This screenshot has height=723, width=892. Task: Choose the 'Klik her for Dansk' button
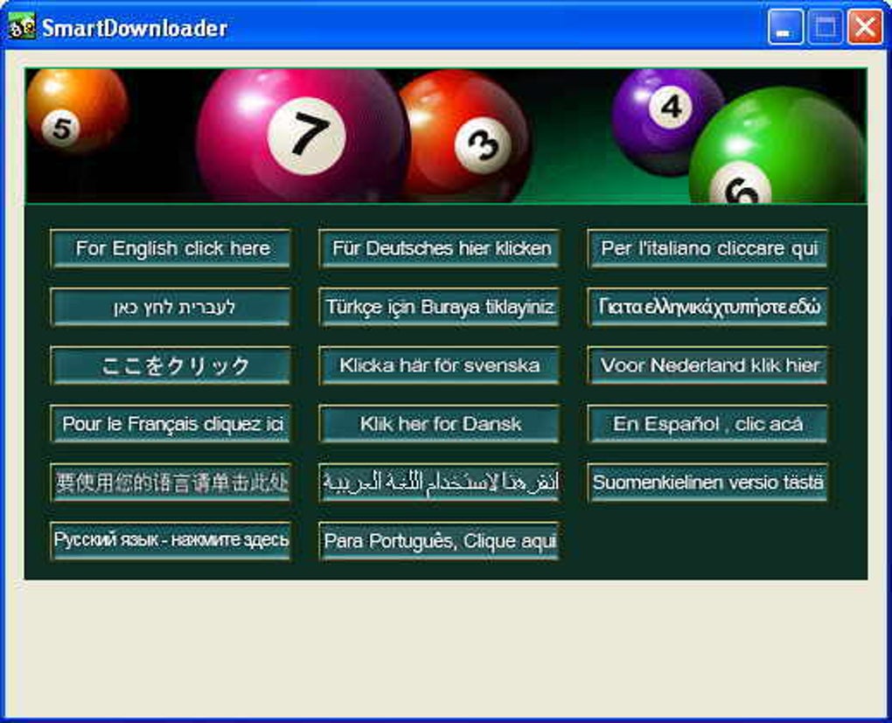coord(439,424)
